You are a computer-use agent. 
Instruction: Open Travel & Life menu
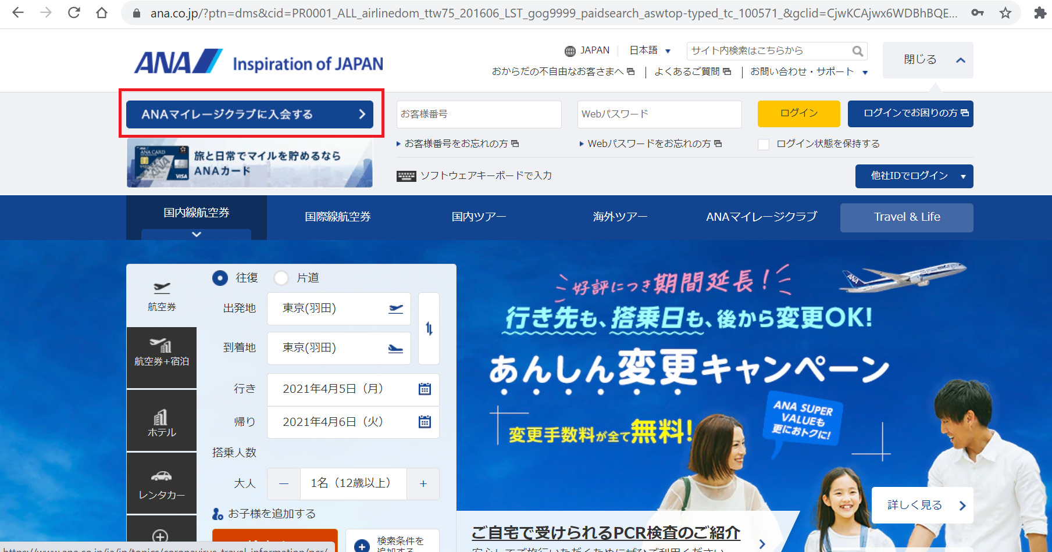coord(907,217)
